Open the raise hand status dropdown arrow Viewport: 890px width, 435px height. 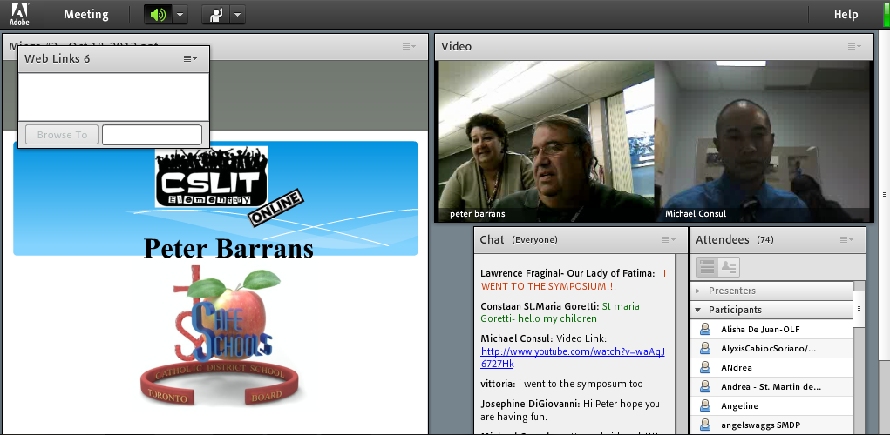(236, 15)
